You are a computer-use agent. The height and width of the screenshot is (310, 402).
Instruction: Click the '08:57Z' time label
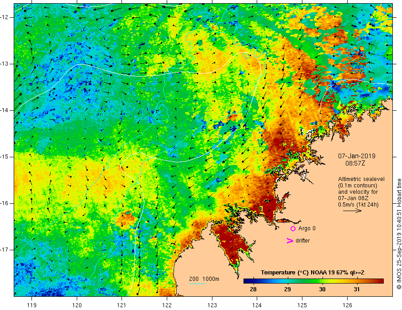click(x=355, y=163)
